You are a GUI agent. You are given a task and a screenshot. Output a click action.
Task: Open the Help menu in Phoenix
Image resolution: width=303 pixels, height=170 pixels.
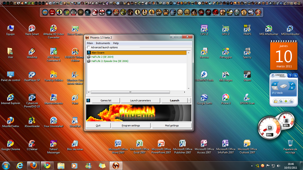[116, 43]
